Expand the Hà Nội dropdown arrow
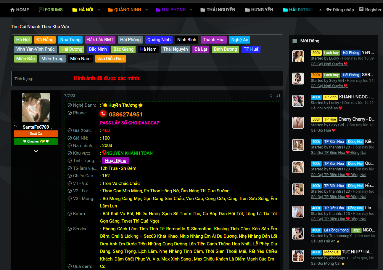 click(x=99, y=10)
